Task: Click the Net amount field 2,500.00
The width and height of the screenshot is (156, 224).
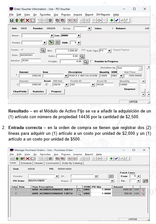Action: [x=67, y=51]
